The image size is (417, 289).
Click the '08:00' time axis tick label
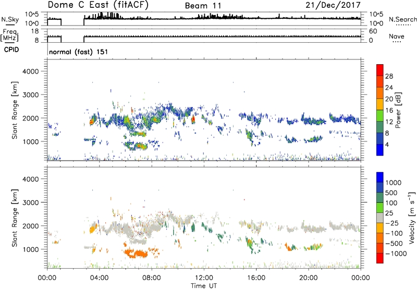152,278
